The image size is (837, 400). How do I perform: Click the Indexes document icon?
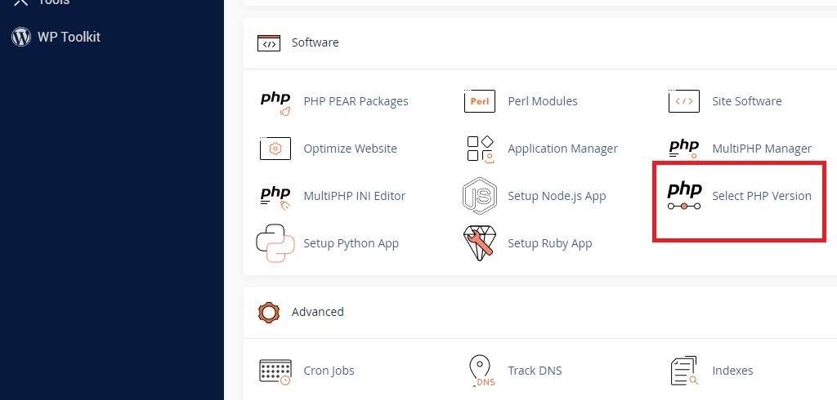pos(684,371)
